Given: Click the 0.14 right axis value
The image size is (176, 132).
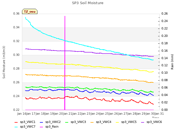Looking at the screenshot, I should 164,58.
